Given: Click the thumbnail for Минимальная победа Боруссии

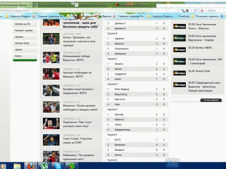Looking at the screenshot, I should [x=51, y=58].
